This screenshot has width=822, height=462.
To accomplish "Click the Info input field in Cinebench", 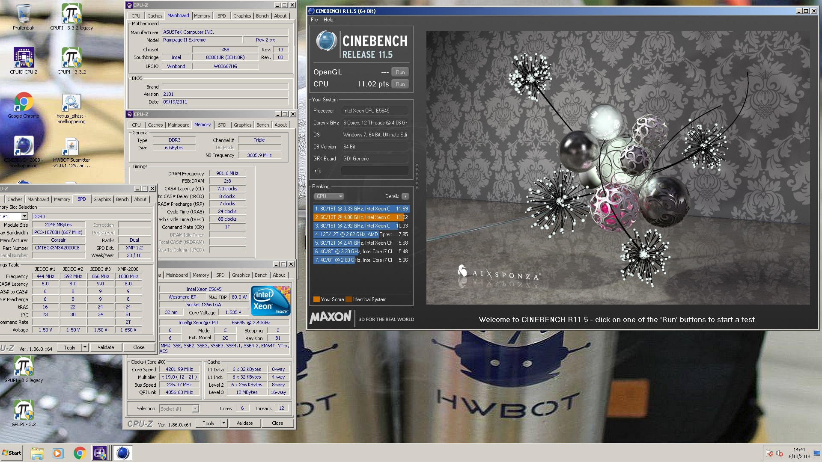I will tap(375, 171).
